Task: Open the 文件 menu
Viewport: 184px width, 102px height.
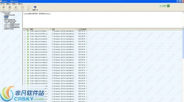Action: point(3,4)
